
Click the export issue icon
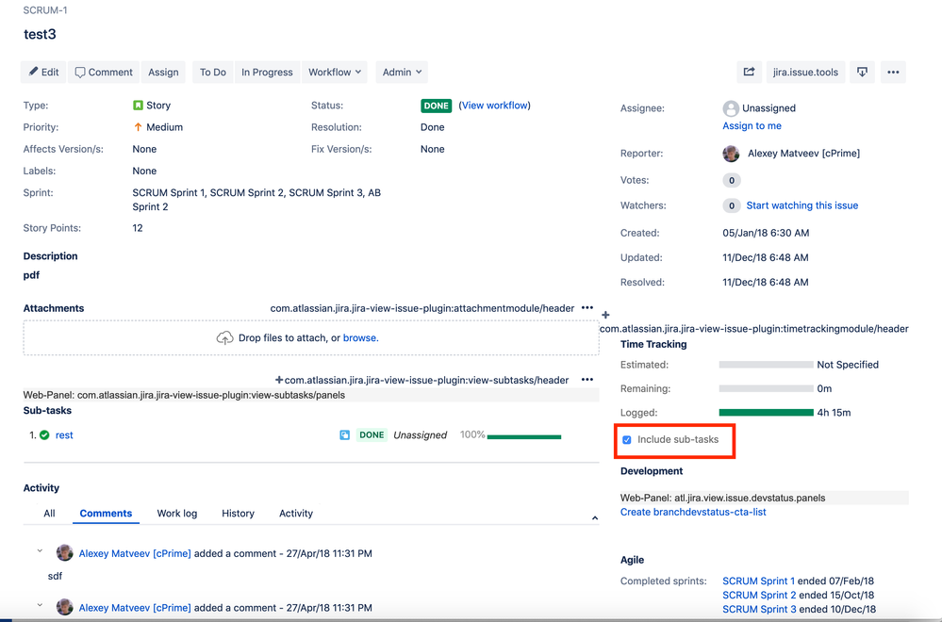tap(862, 72)
